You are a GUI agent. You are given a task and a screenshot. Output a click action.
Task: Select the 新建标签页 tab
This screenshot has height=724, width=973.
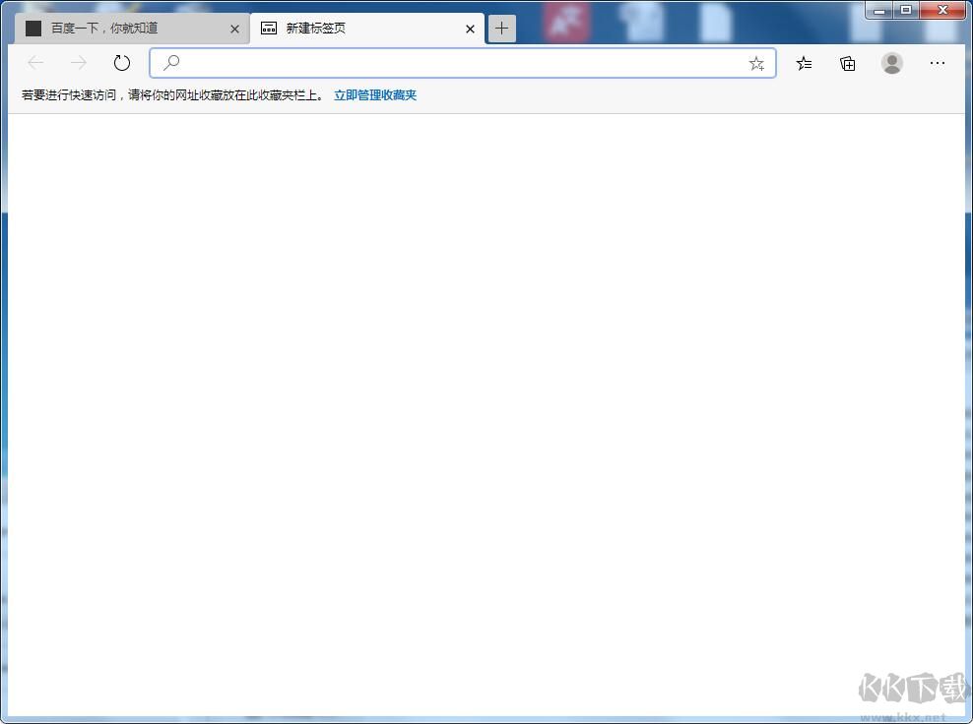[366, 29]
